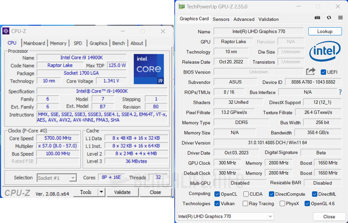Click the Specification field i9-14900K
The height and width of the screenshot is (223, 348).
tap(102, 91)
